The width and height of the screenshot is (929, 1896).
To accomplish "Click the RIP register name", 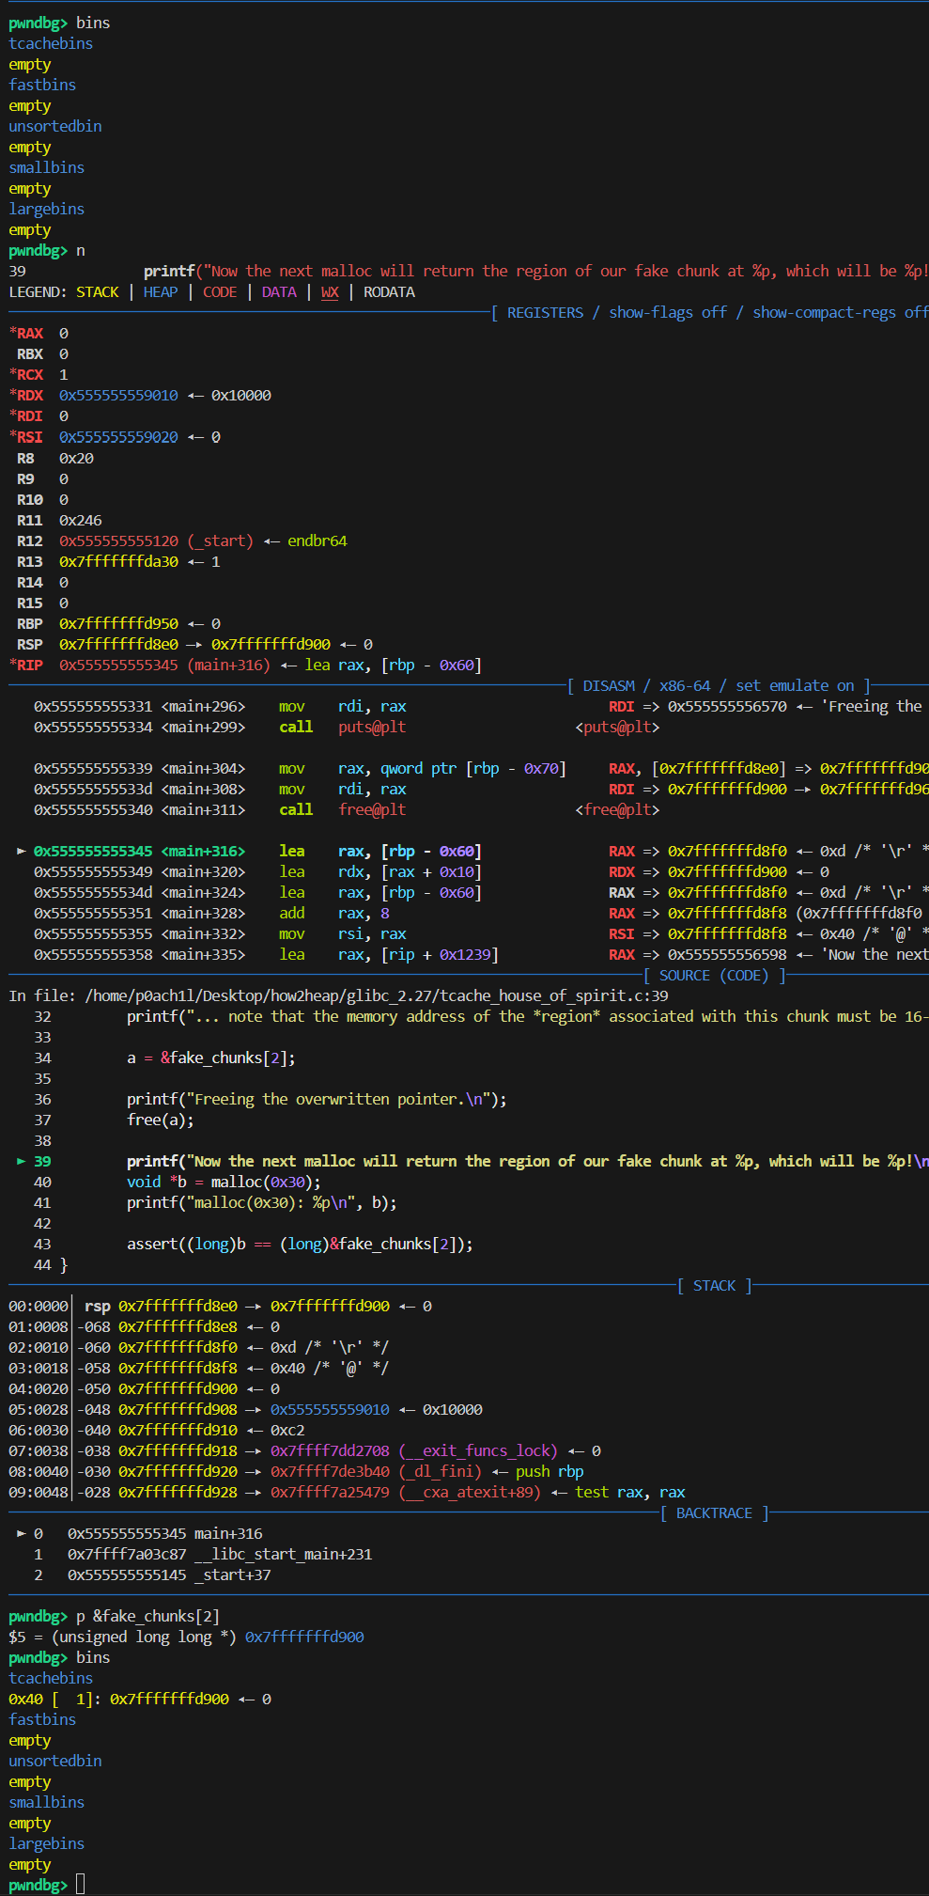I will tap(29, 665).
